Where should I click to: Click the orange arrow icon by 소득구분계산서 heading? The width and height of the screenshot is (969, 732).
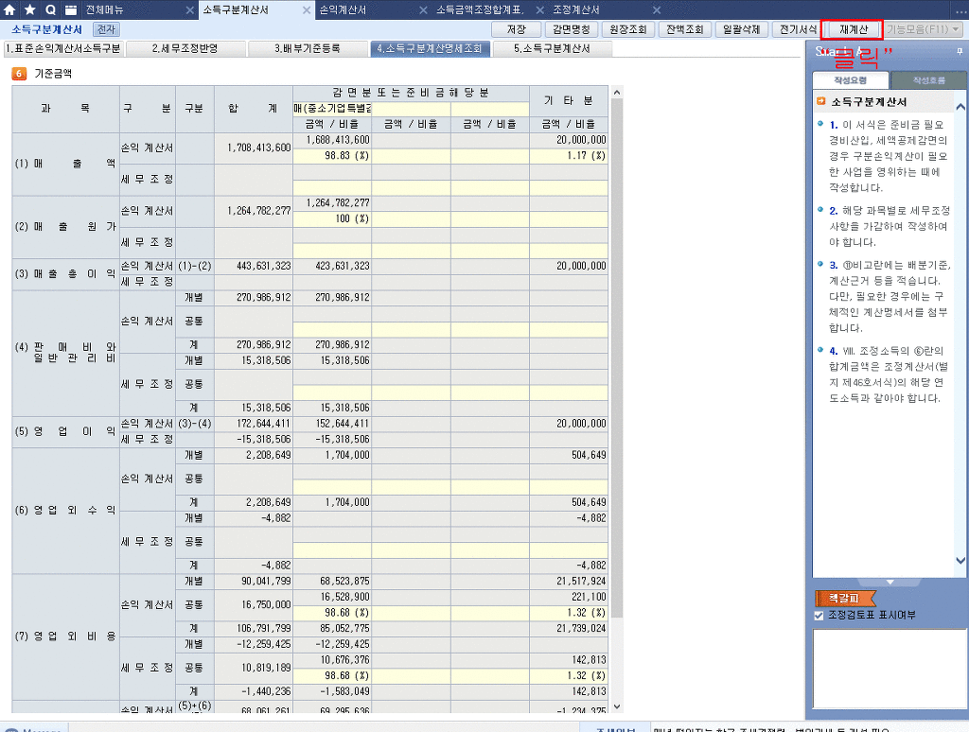[821, 101]
